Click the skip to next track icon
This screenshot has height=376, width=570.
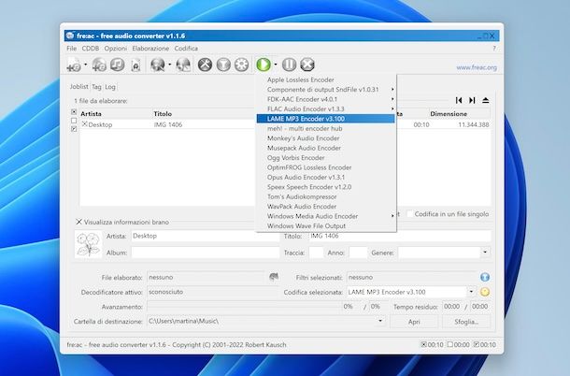pos(472,100)
